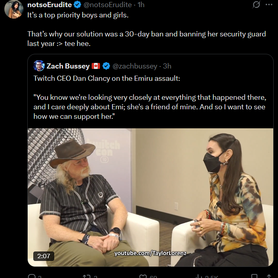Open the quoted post text about Emiru

tap(150, 97)
